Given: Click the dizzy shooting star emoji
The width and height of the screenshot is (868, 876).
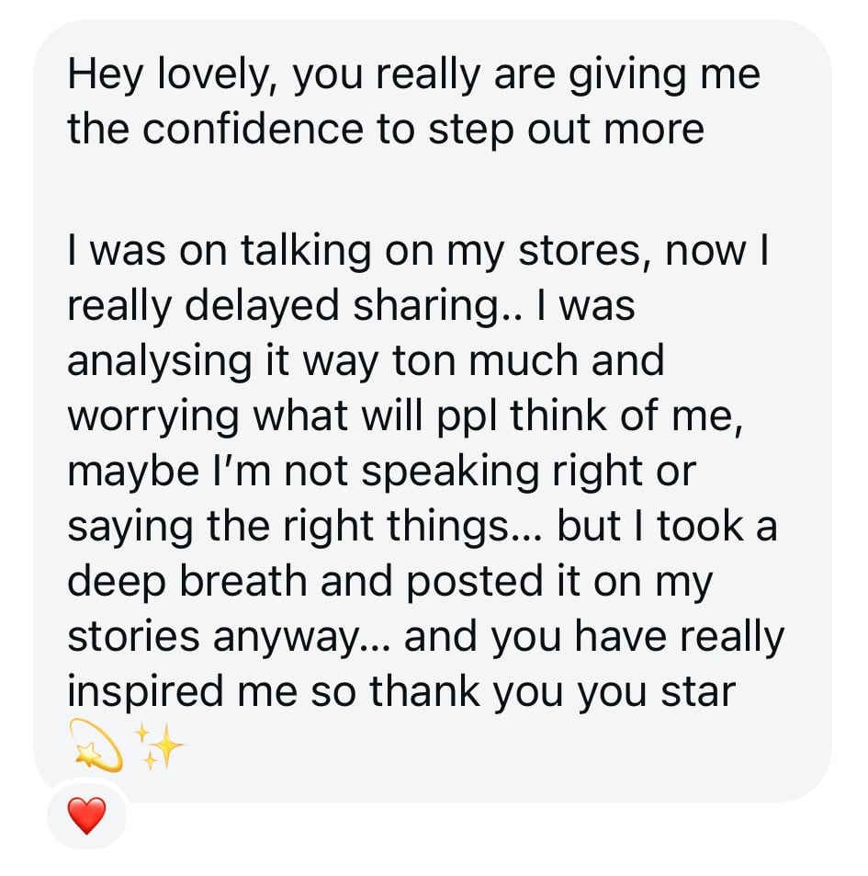Looking at the screenshot, I should coord(97,743).
